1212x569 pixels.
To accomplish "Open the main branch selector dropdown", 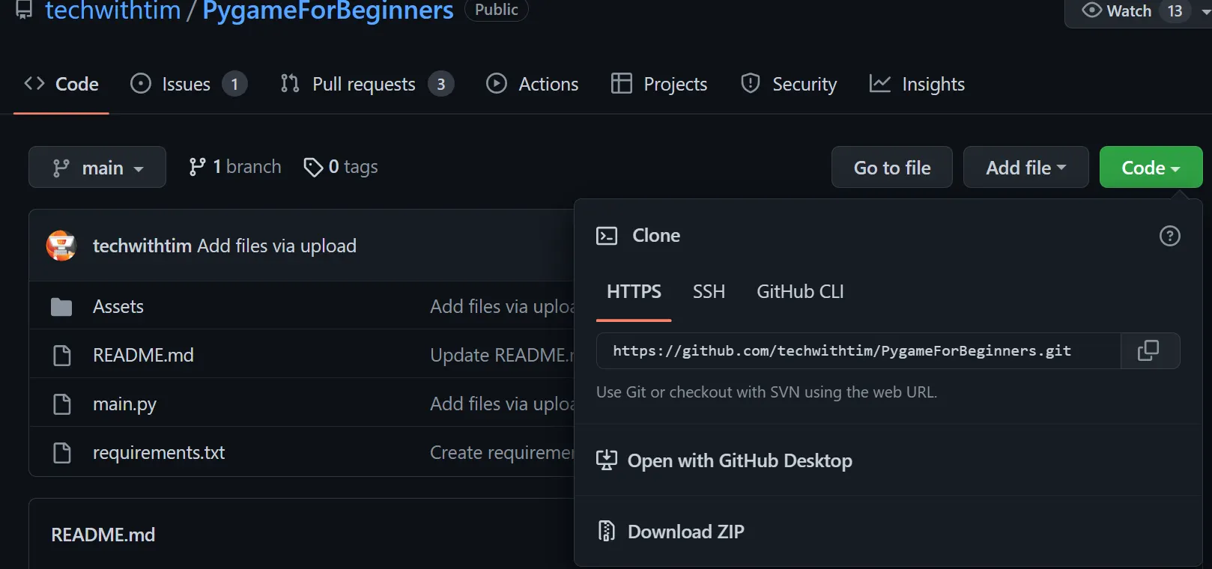I will (x=97, y=167).
